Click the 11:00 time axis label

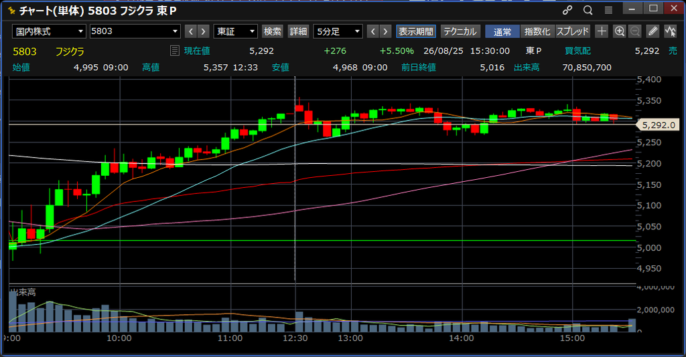pyautogui.click(x=230, y=338)
